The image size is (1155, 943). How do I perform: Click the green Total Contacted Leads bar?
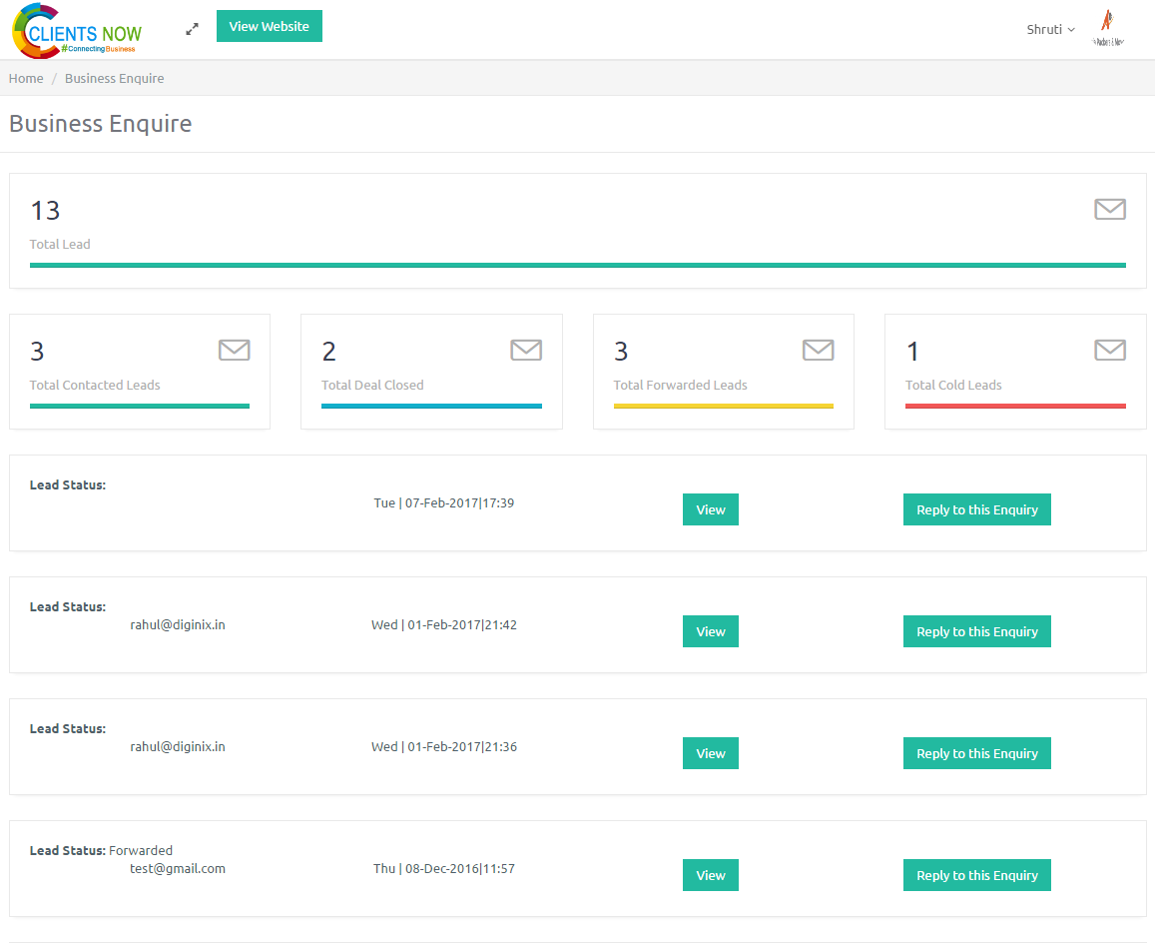pos(139,406)
